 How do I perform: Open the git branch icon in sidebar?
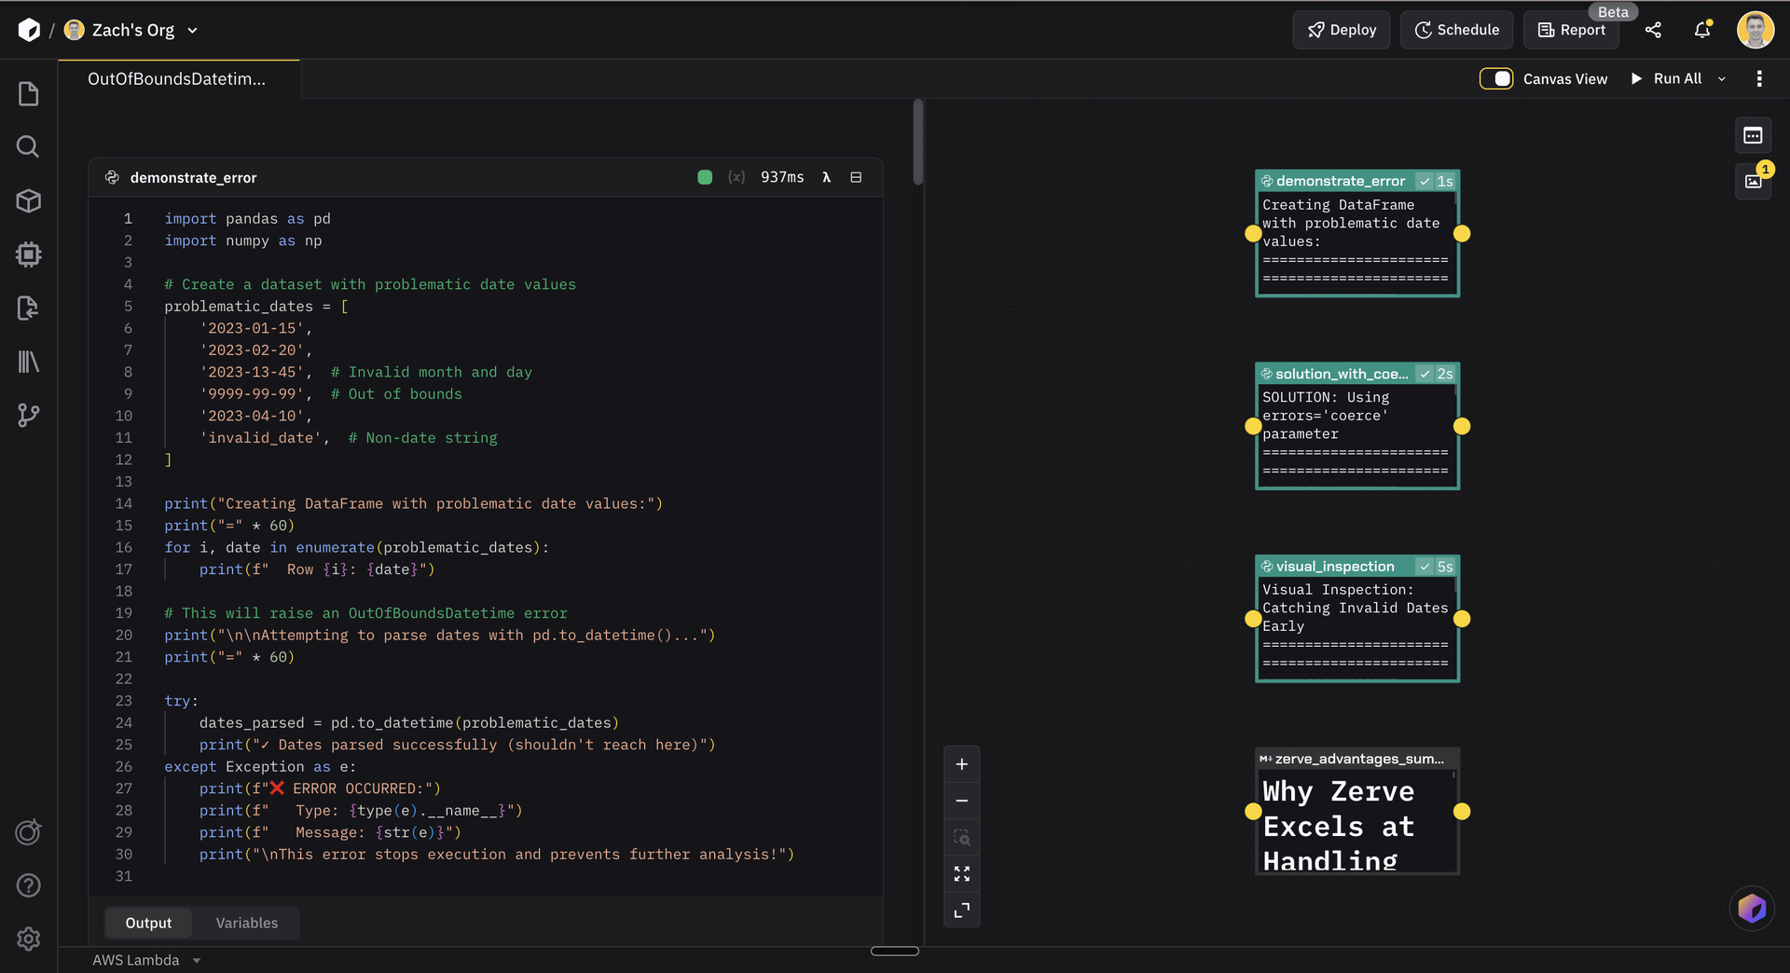point(29,415)
